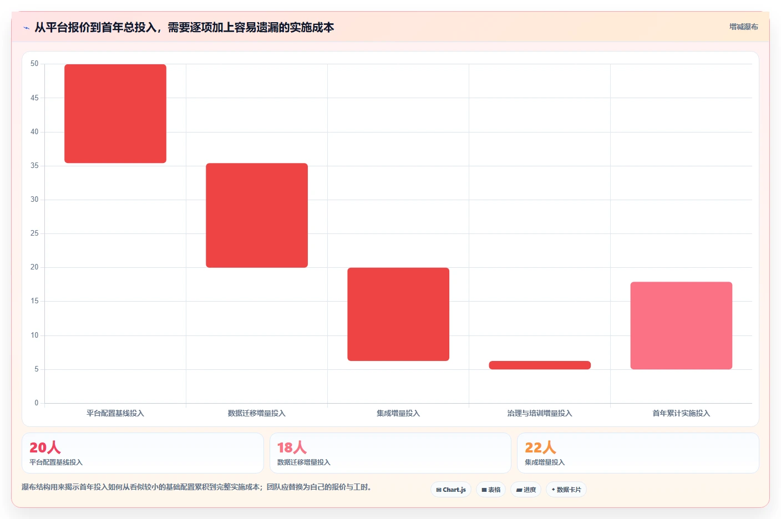This screenshot has height=519, width=781.
Task: Click the 集成增量投入 waterfall bar
Action: [398, 314]
